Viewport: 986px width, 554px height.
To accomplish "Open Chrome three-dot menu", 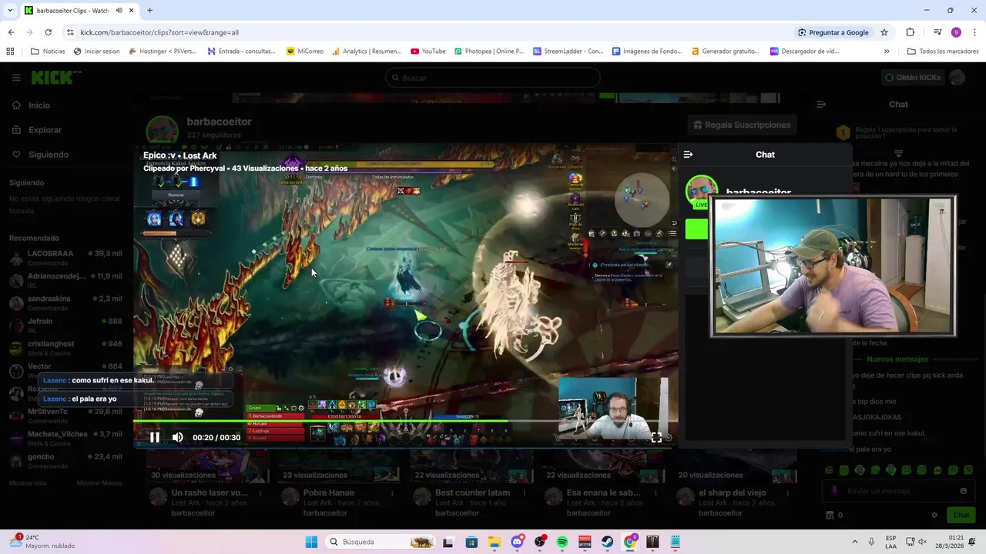I will (975, 32).
